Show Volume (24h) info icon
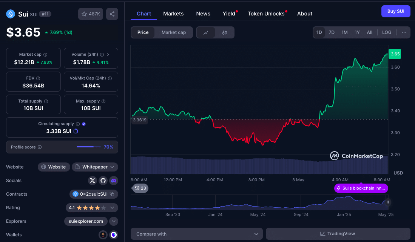This screenshot has height=242, width=415. (x=102, y=54)
